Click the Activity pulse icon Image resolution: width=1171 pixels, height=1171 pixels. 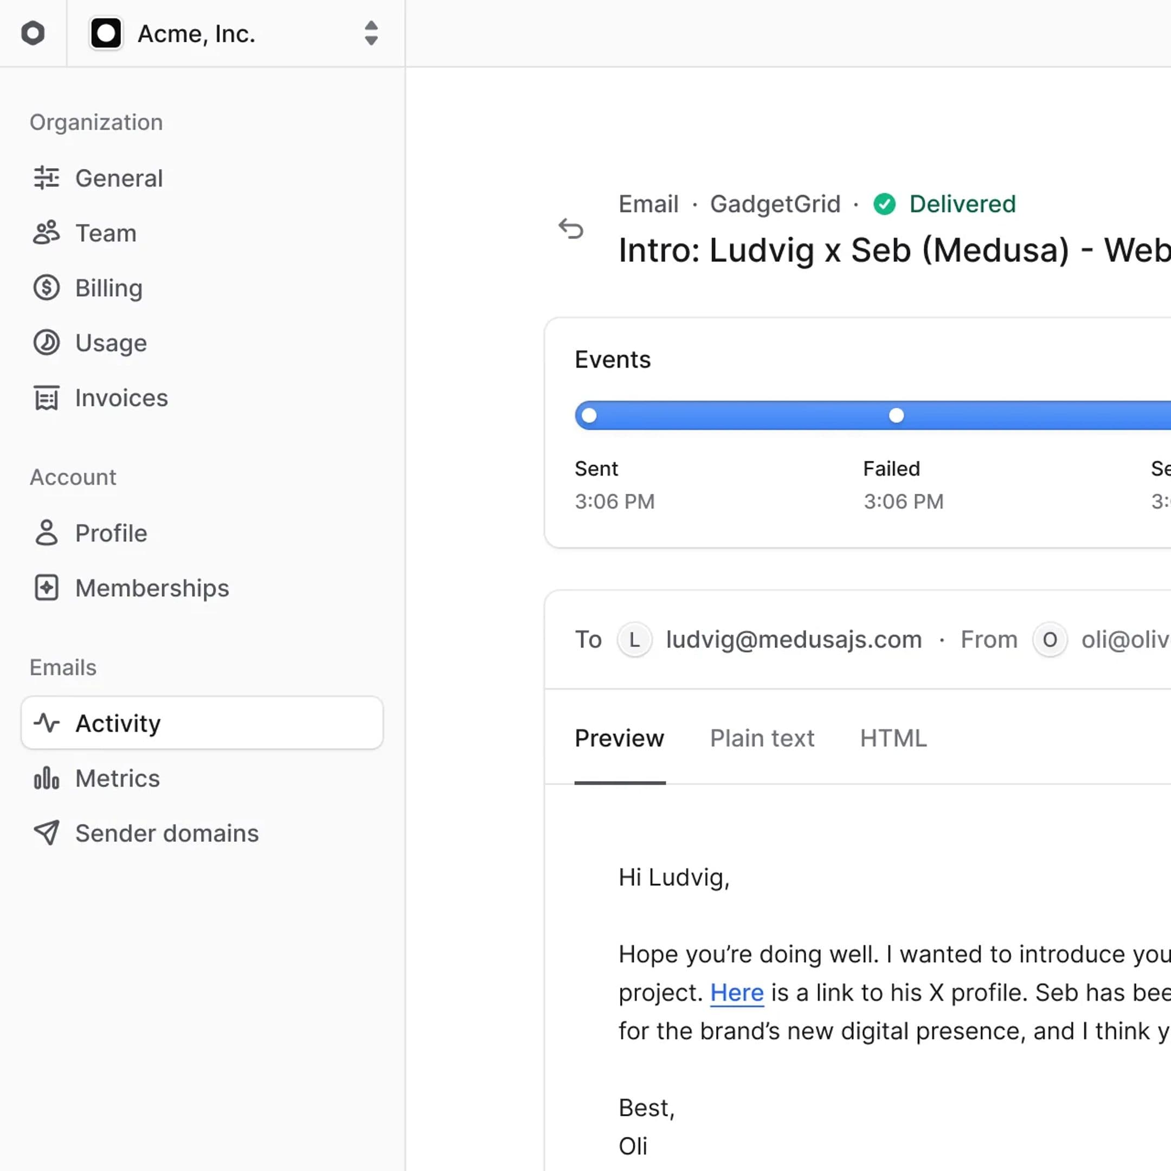47,723
